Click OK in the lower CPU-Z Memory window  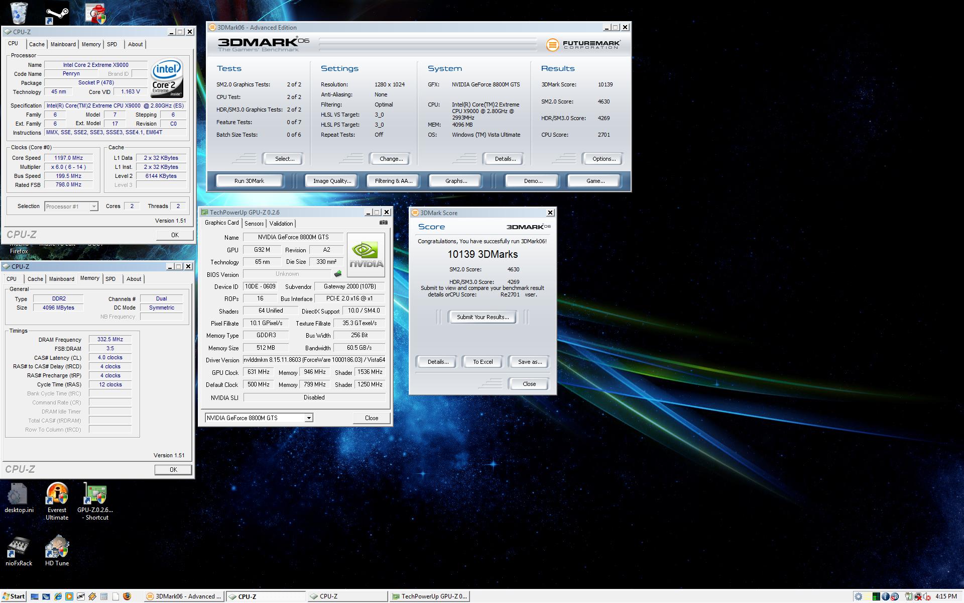point(173,470)
